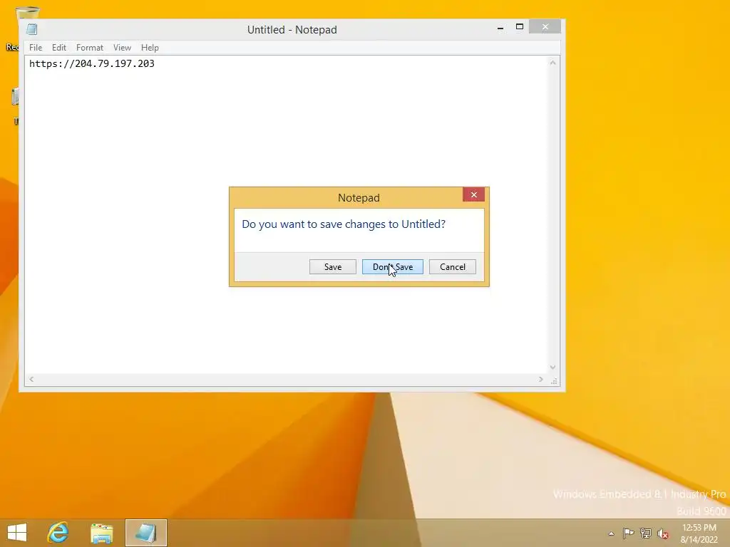Open the Format menu in Notepad
Screen dimensions: 730x547
pos(89,48)
